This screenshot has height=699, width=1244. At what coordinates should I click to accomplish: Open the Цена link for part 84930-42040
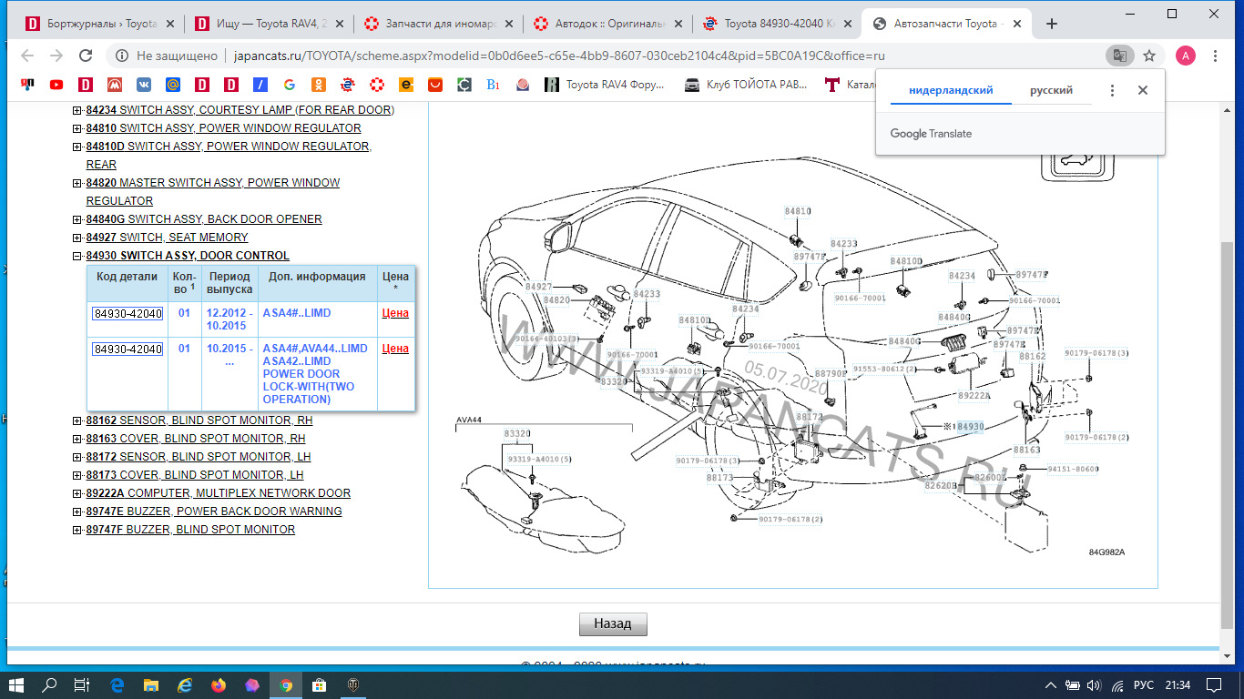395,312
